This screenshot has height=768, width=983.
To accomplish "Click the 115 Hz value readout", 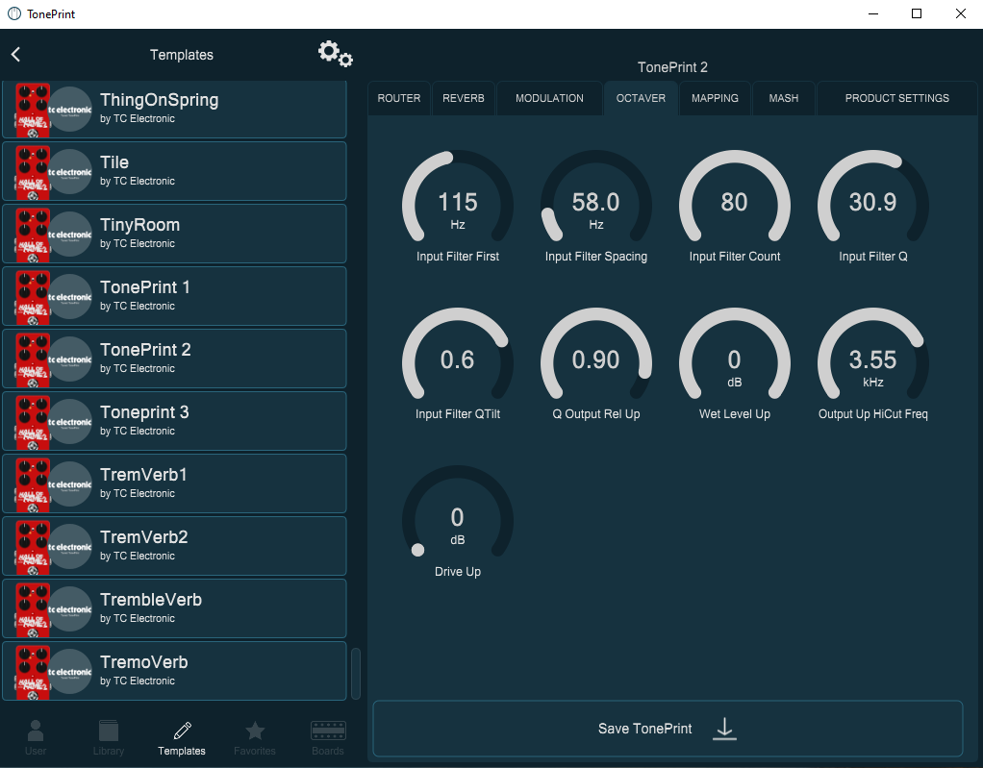I will point(458,210).
